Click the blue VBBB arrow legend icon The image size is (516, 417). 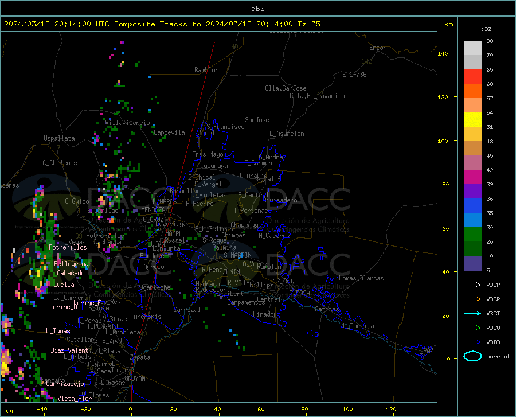coord(472,342)
